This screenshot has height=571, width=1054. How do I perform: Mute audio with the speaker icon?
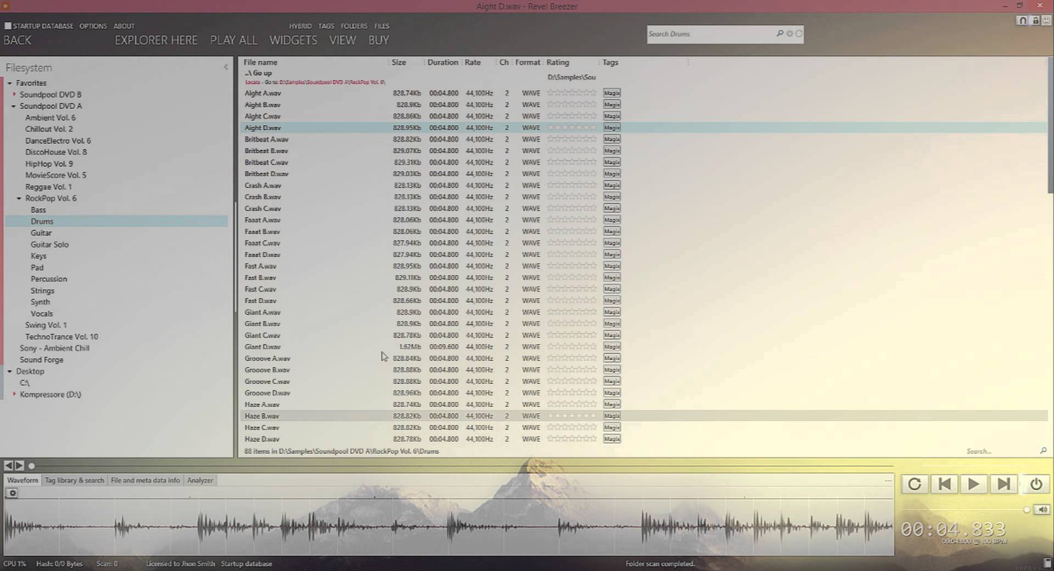point(1042,510)
